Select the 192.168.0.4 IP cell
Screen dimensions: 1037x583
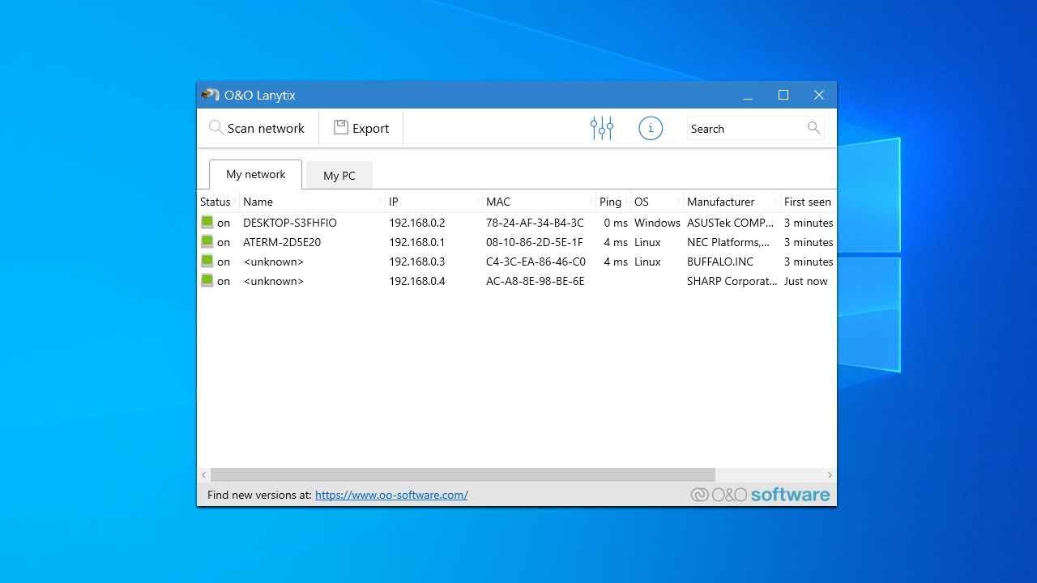[417, 281]
